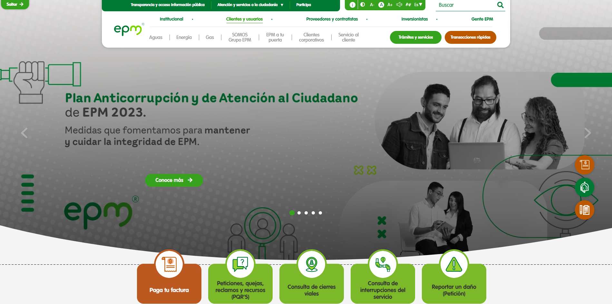This screenshot has height=304, width=612.
Task: Open the Es language dropdown
Action: tap(418, 5)
